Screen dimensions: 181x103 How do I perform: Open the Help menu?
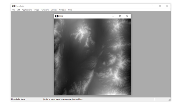click(70, 10)
